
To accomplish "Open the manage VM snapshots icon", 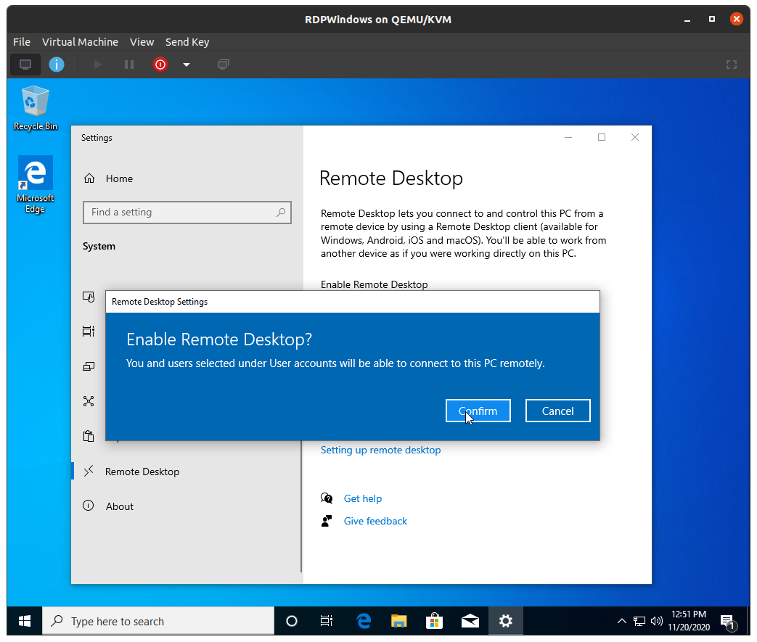I will [224, 65].
